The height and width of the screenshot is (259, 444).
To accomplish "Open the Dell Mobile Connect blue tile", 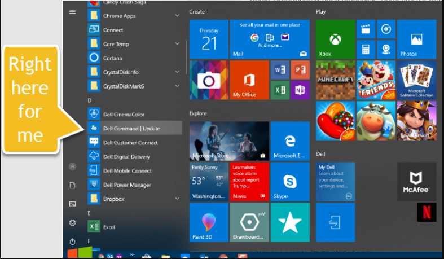I will 335,222.
